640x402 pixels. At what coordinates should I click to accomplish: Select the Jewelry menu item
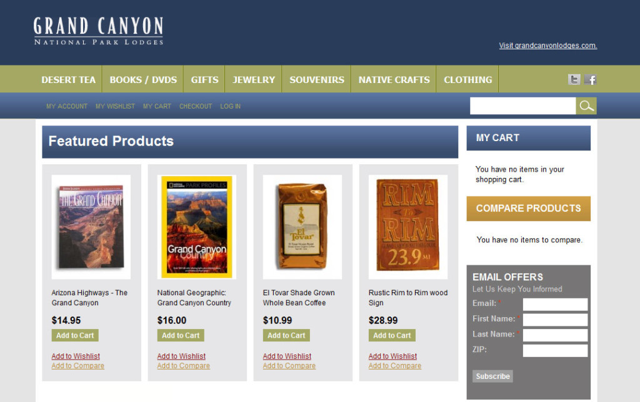tap(254, 79)
